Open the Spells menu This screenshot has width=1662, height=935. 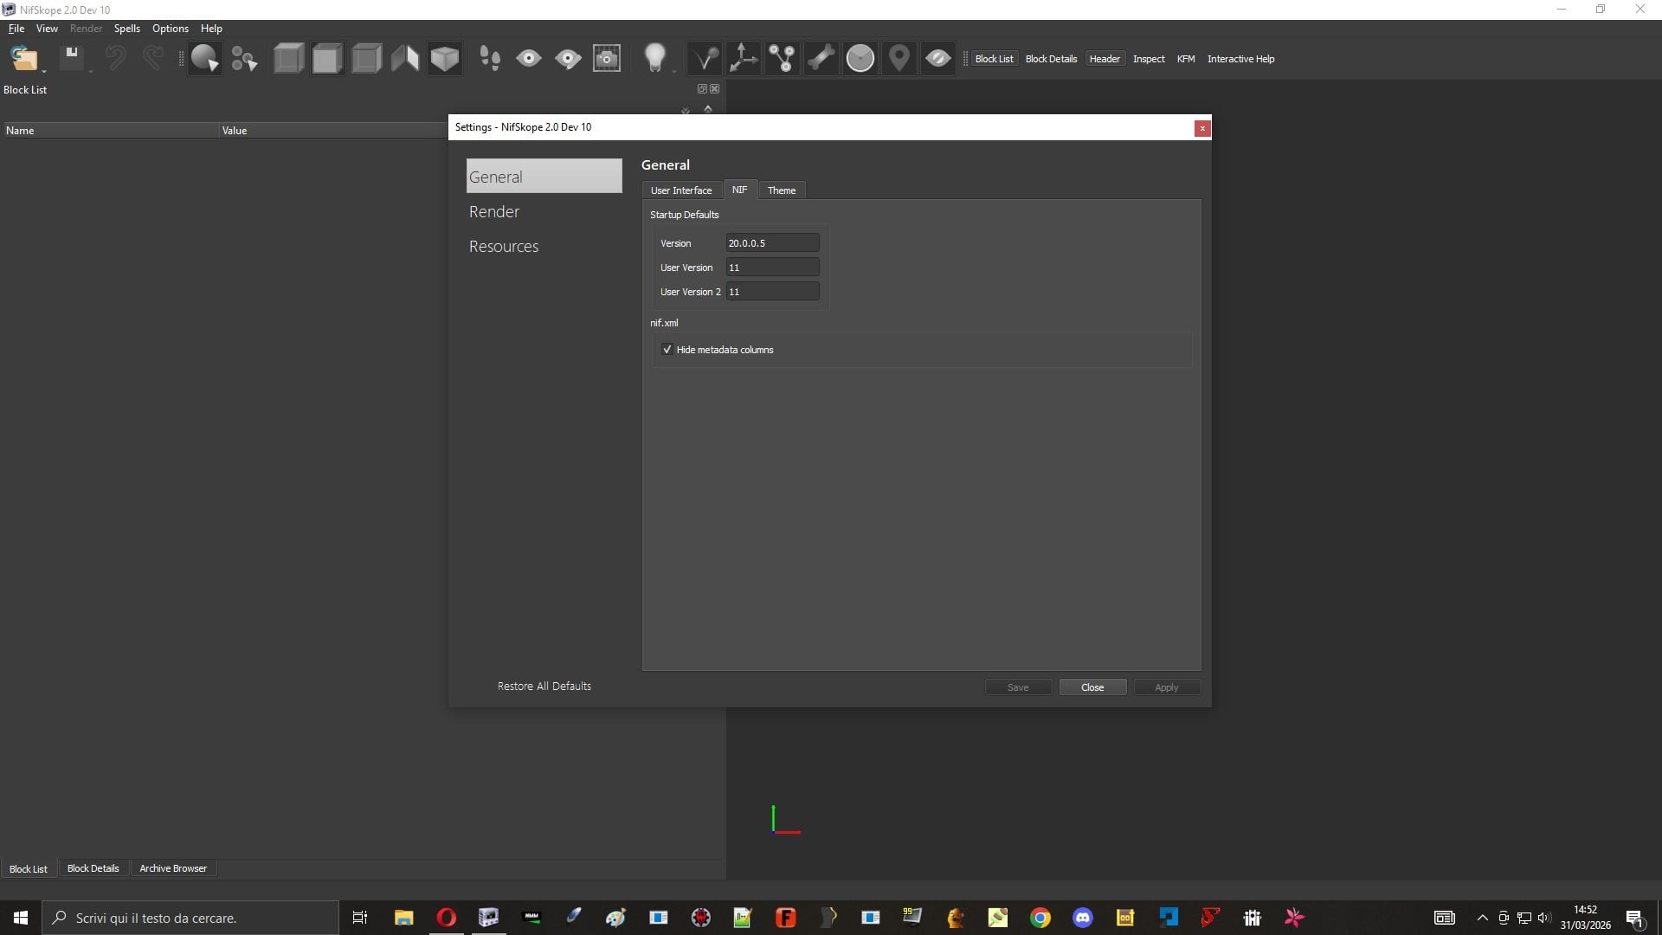(x=127, y=29)
